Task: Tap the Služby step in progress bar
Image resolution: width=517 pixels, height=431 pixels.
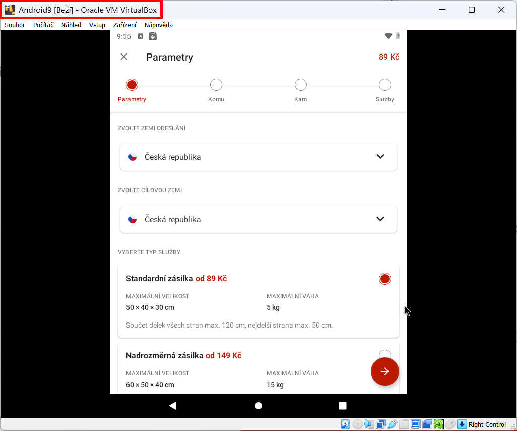Action: [x=384, y=85]
